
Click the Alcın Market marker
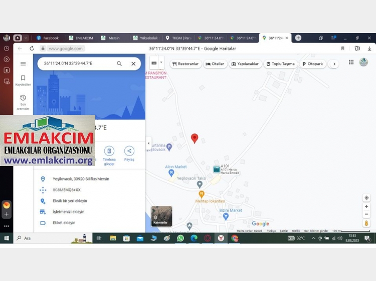point(171,172)
